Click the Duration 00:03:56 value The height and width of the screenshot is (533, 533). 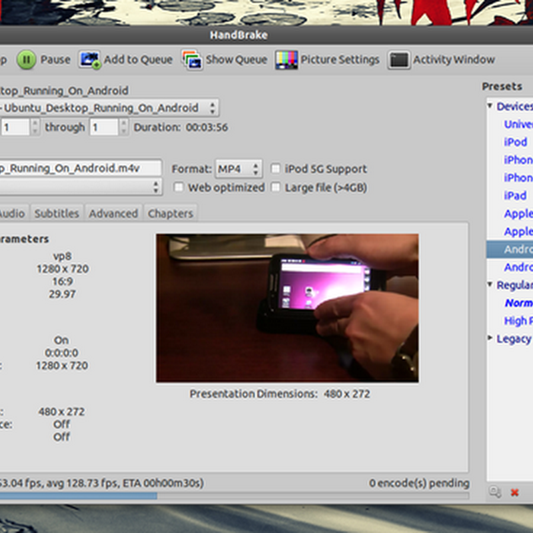[207, 127]
